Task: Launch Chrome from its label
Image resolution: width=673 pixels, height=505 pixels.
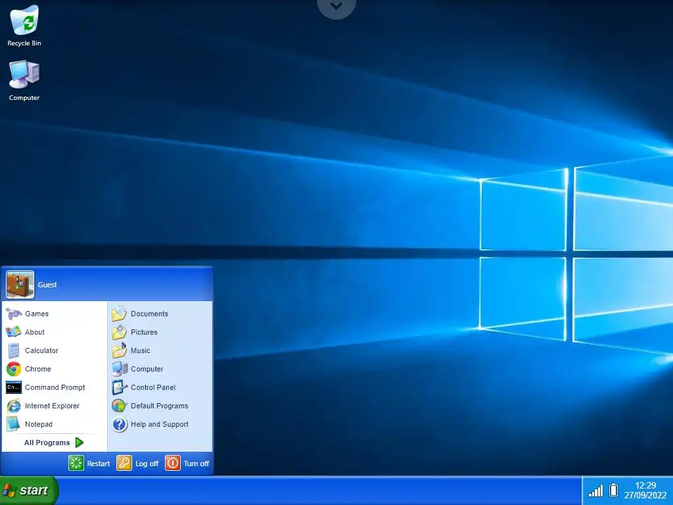Action: click(37, 370)
